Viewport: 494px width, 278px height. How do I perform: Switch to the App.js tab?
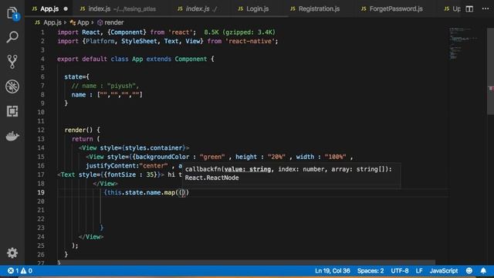[49, 8]
